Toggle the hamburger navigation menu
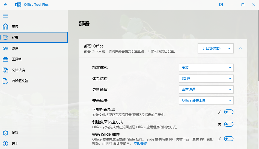This screenshot has height=149, width=259. (5, 16)
